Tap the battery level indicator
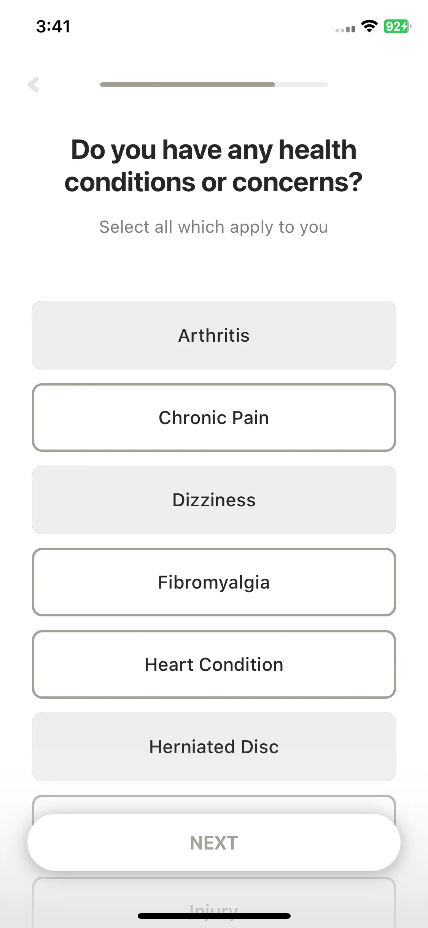 click(x=396, y=26)
